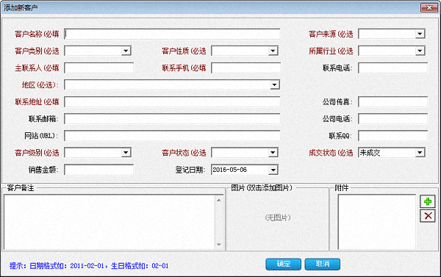The image size is (441, 277).
Task: Expand the 客户性质 dropdown
Action: pos(273,51)
